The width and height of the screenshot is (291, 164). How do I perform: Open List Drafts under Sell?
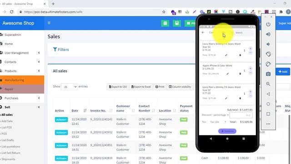point(8,140)
